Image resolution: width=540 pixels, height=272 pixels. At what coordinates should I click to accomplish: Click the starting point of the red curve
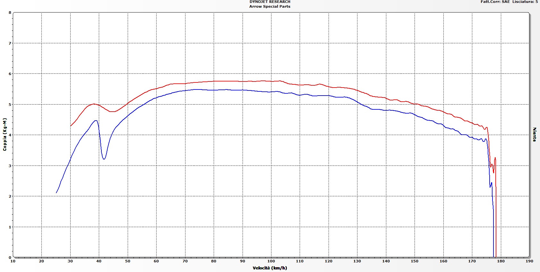71,126
